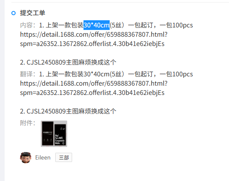Click Eileen's avatar picture

pyautogui.click(x=26, y=157)
